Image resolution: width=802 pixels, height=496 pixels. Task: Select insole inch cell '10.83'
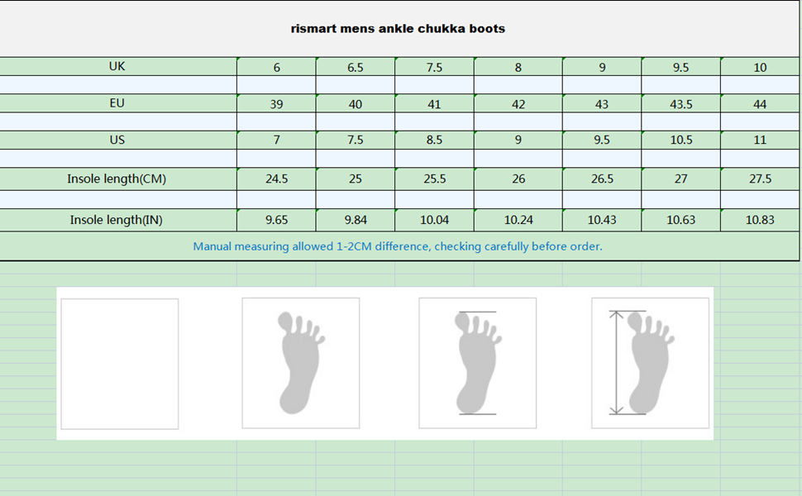[760, 220]
